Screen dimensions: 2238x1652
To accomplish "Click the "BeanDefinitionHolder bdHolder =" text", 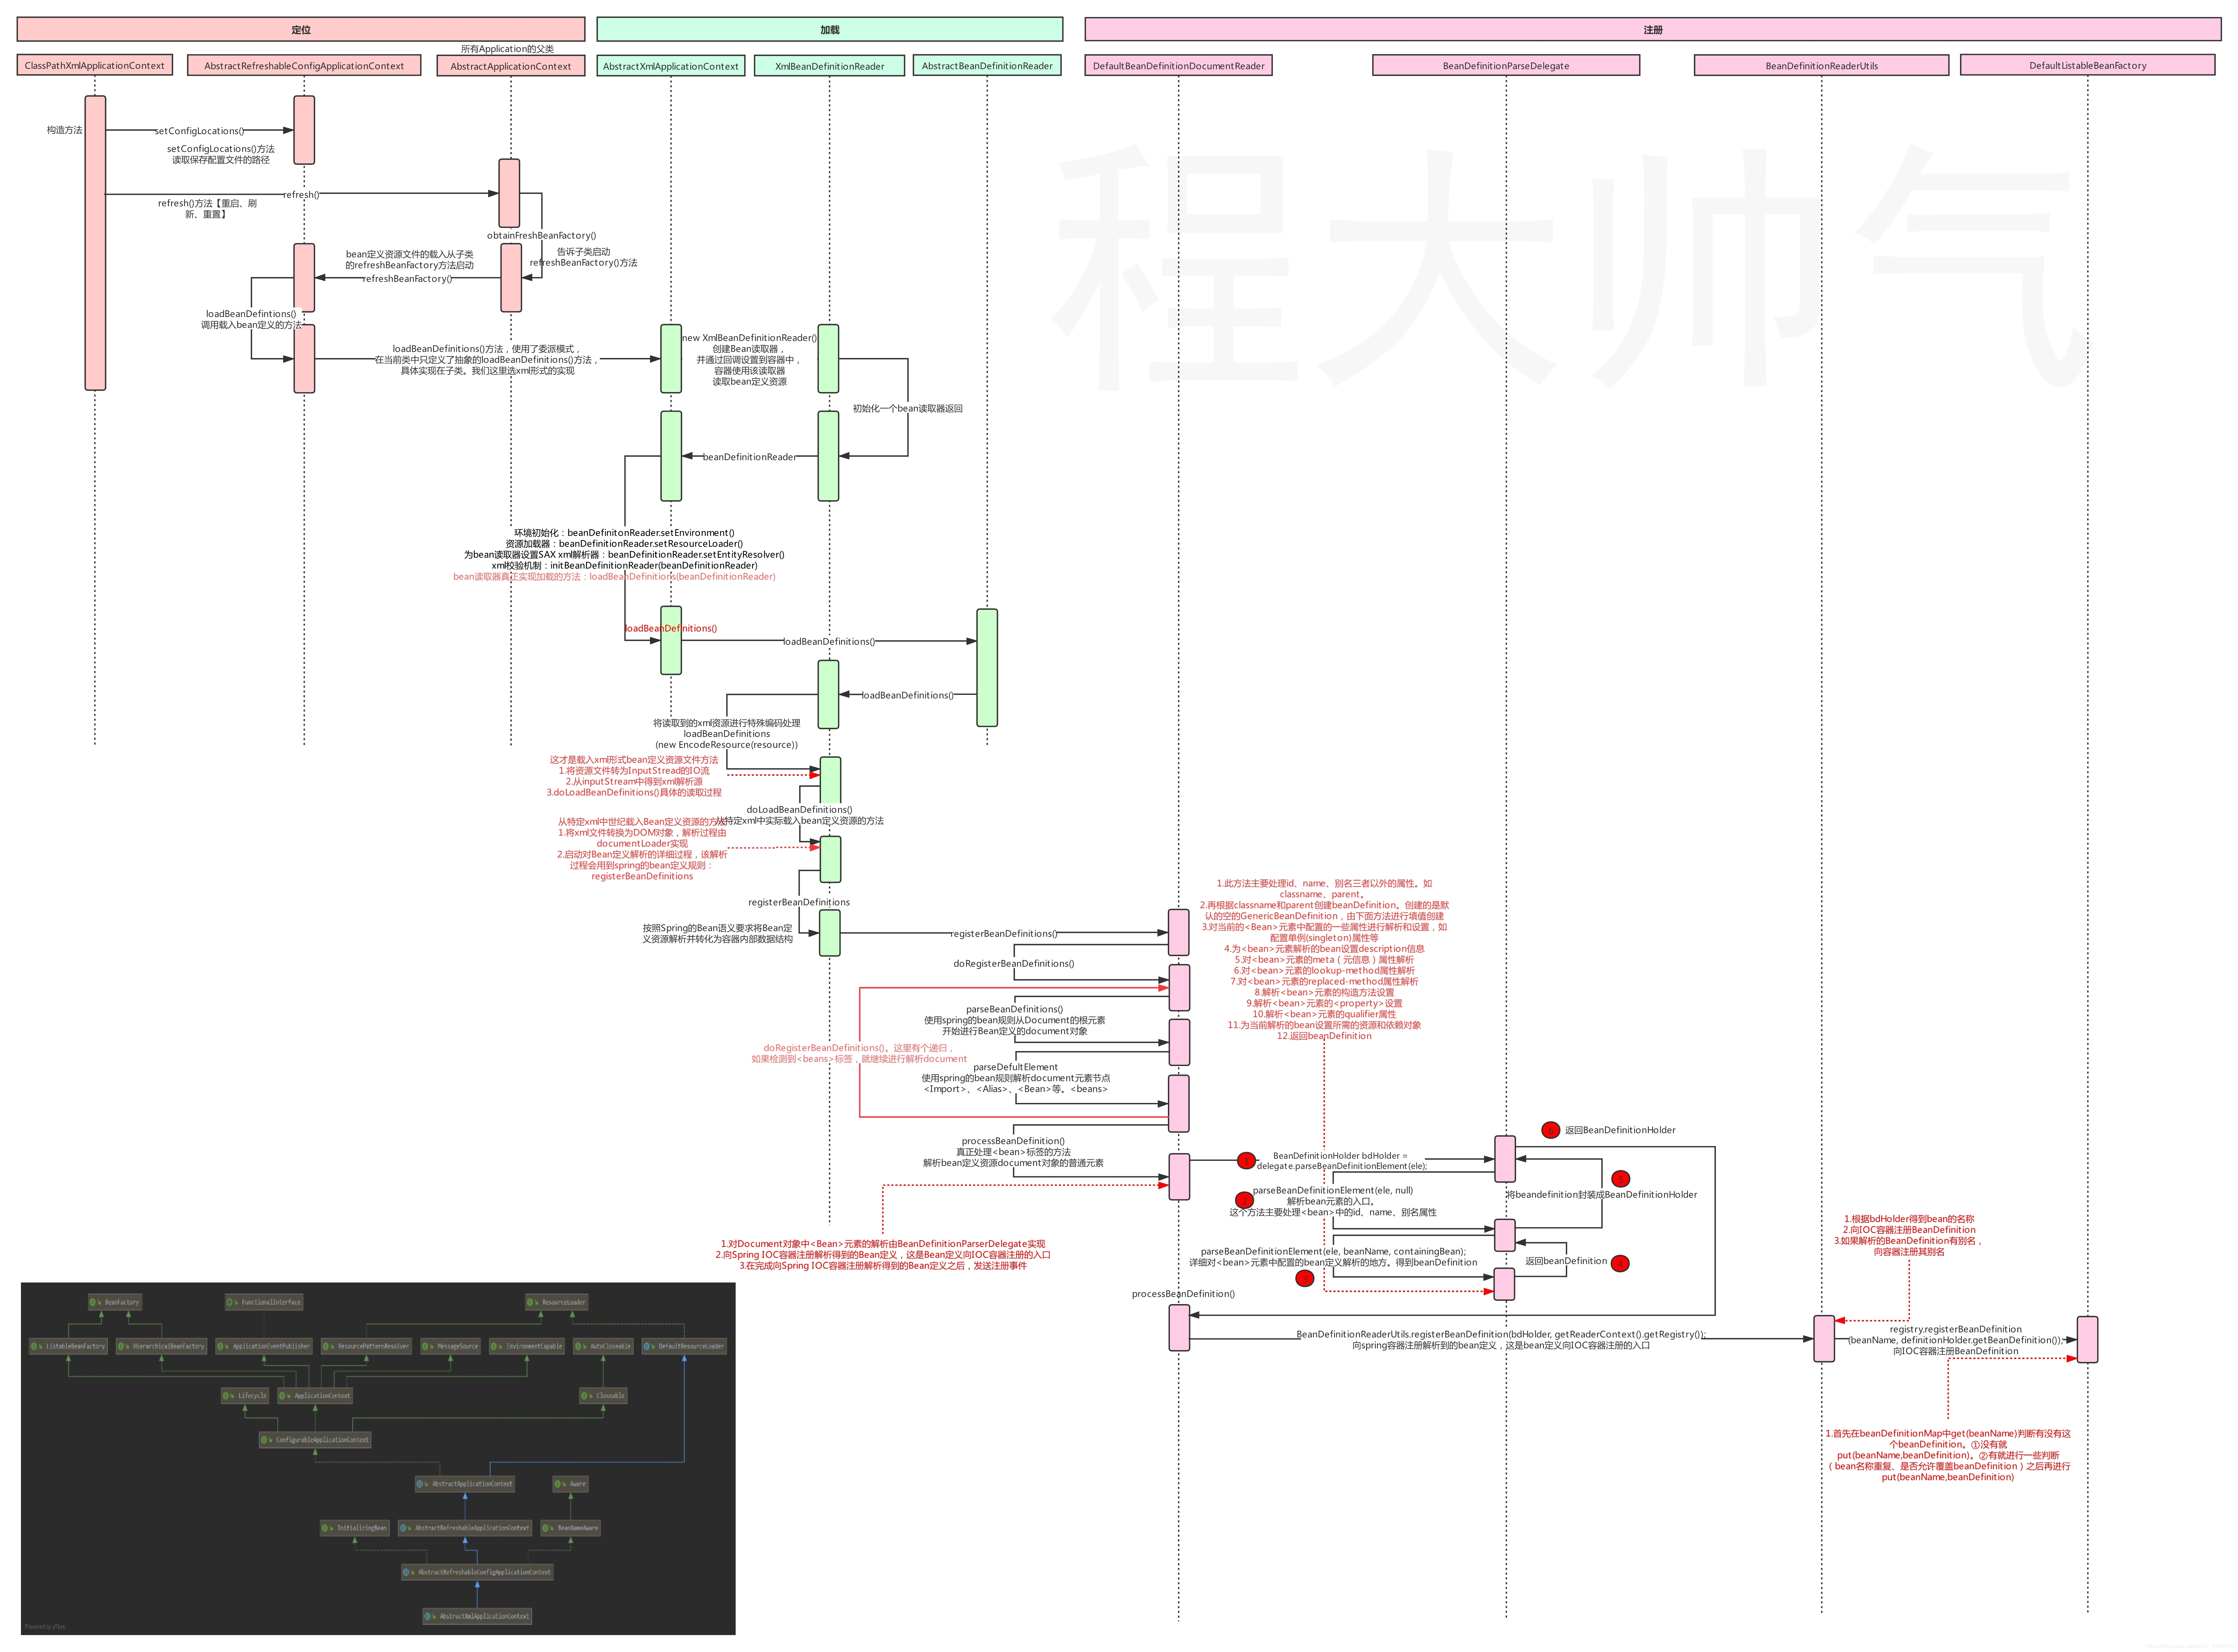I will coord(1340,1156).
